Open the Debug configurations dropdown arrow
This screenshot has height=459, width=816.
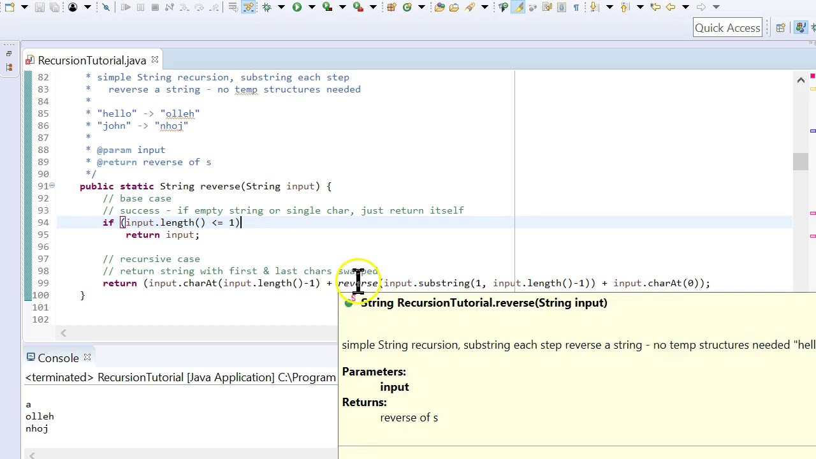click(281, 7)
